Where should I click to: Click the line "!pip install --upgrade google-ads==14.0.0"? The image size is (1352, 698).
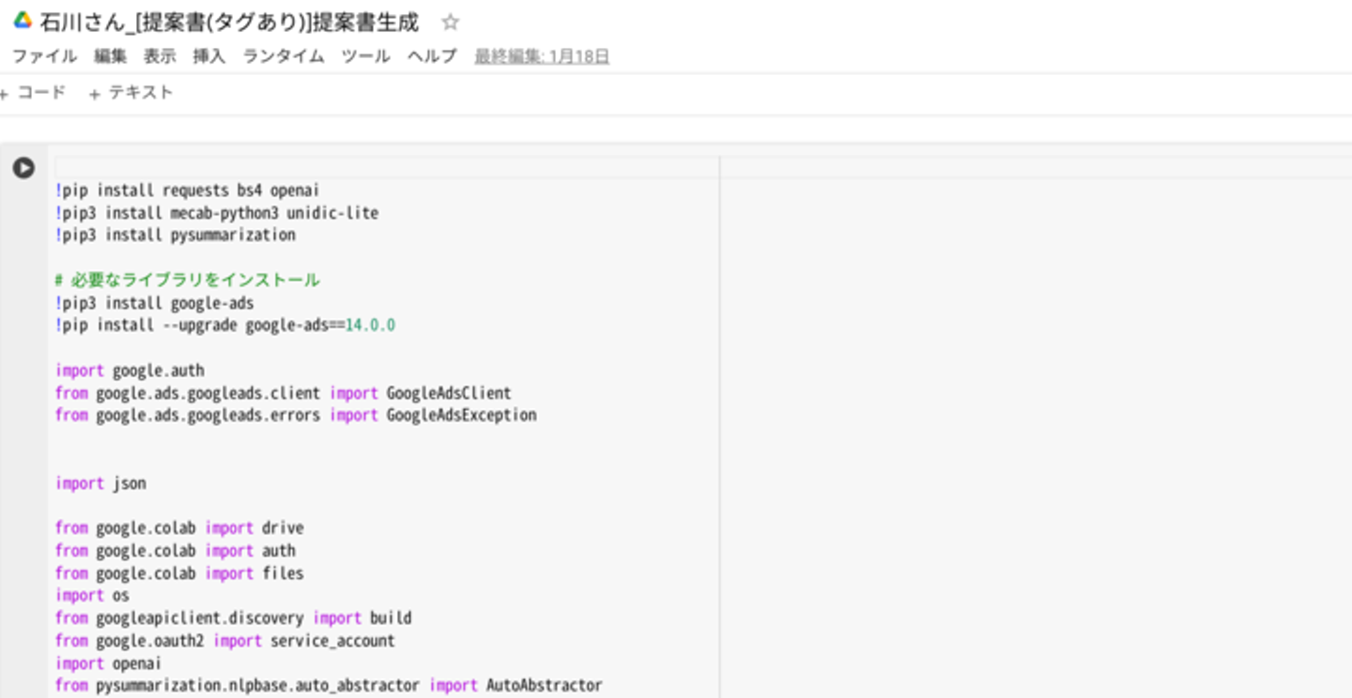pos(225,326)
